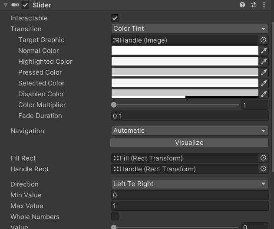Click the inspector vertical scrollbar
Screen dimensions: 274x229
point(273,97)
